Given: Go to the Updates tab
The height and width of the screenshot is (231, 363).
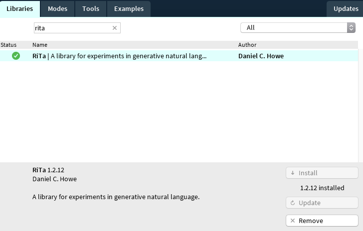Looking at the screenshot, I should pyautogui.click(x=346, y=9).
